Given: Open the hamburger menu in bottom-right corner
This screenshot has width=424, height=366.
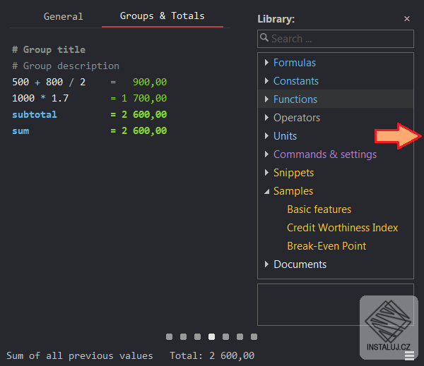Looking at the screenshot, I should coord(409,355).
